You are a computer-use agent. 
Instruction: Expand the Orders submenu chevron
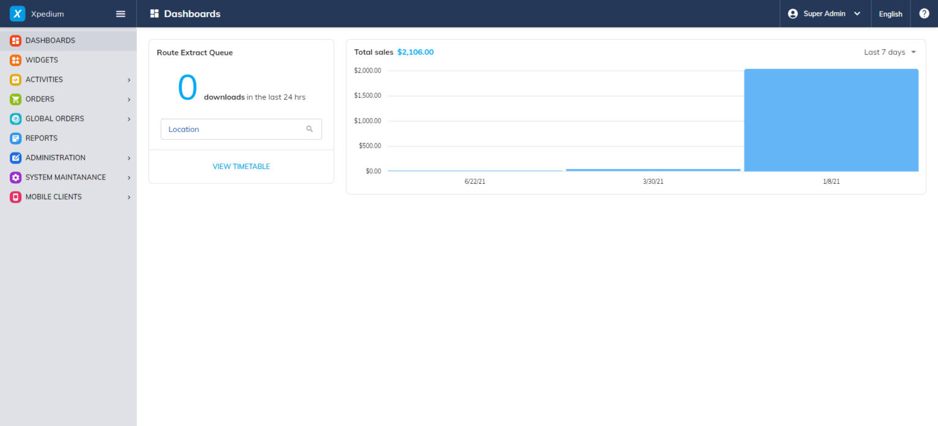pyautogui.click(x=128, y=99)
